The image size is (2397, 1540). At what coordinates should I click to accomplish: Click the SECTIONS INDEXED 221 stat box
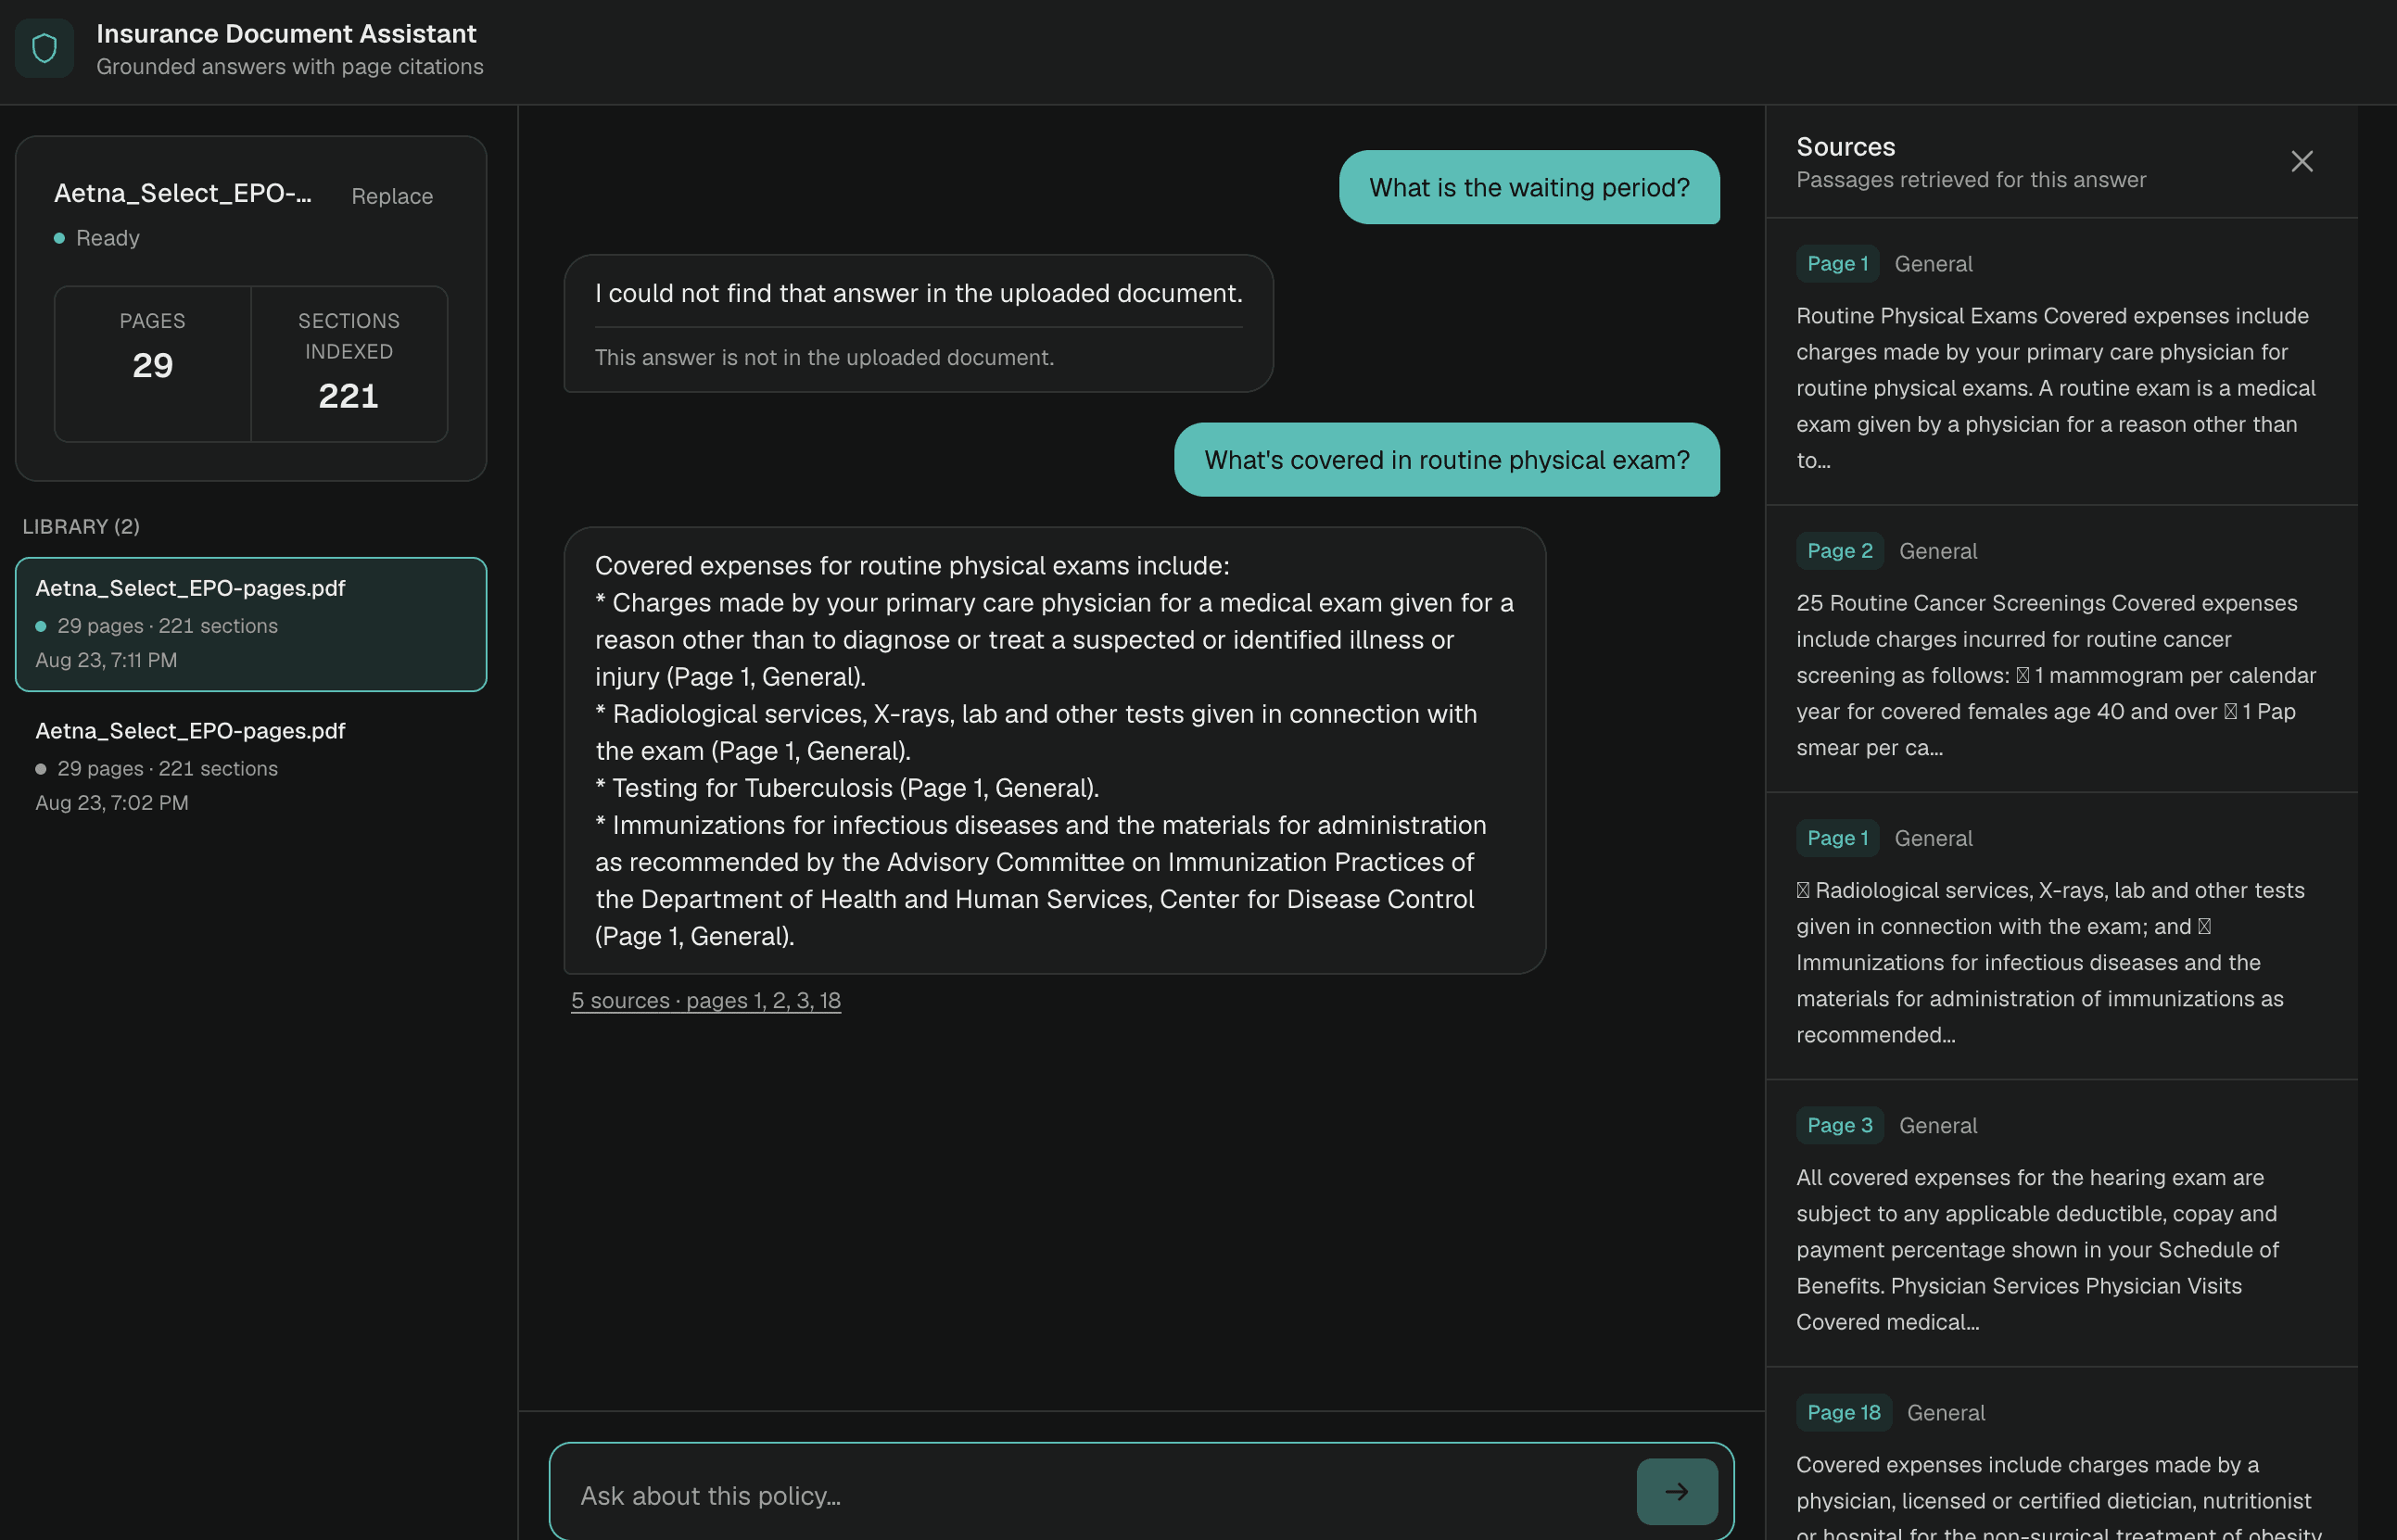click(349, 363)
